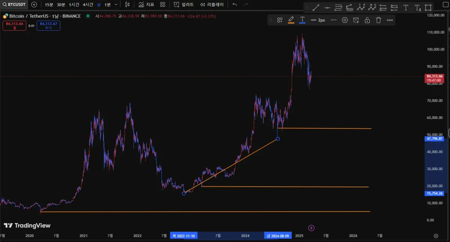Select the Fib retracement tool
This screenshot has height=242, width=450.
338,7
